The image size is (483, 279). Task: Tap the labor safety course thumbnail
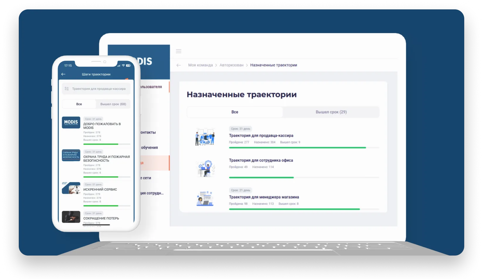click(71, 155)
